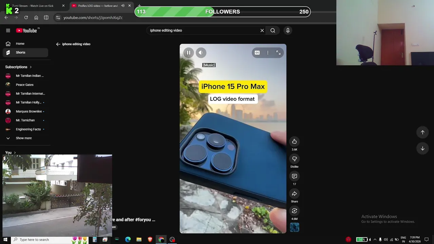Open Peace Gates channel subscription
The height and width of the screenshot is (244, 434).
click(25, 85)
